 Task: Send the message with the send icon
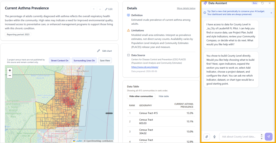[268, 137]
